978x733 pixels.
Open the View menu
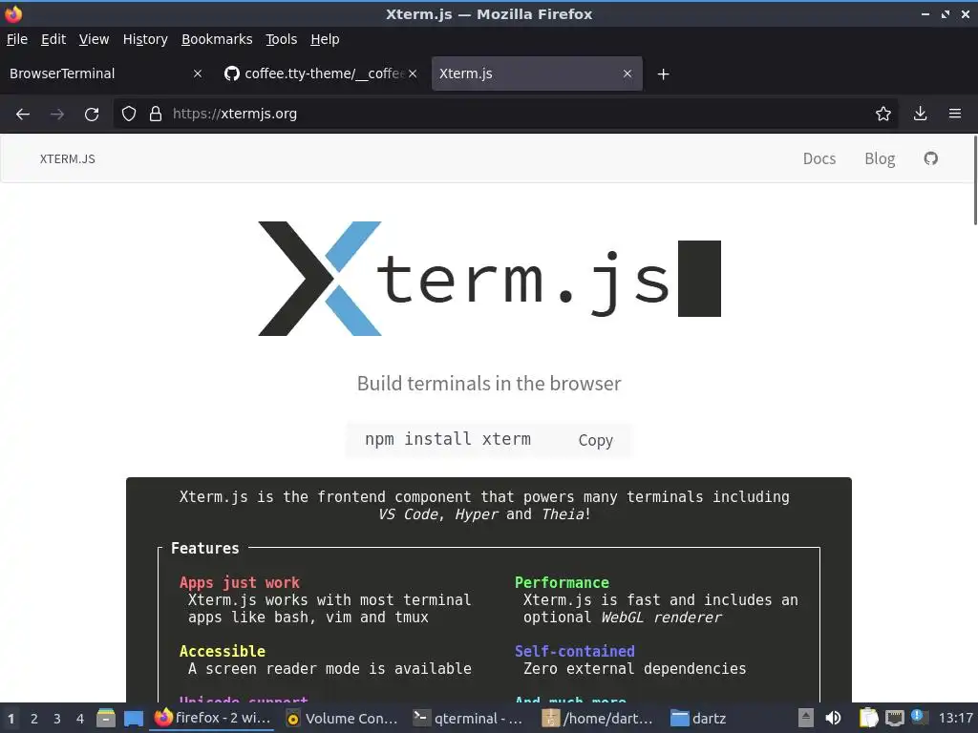coord(94,39)
